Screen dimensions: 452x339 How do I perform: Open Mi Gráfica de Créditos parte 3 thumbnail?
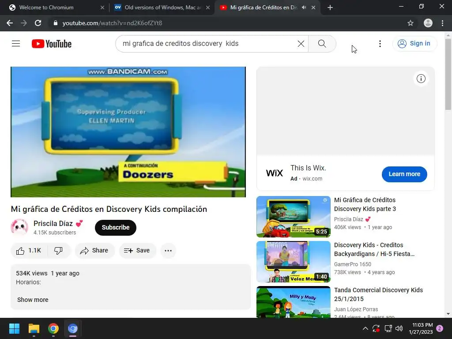294,217
